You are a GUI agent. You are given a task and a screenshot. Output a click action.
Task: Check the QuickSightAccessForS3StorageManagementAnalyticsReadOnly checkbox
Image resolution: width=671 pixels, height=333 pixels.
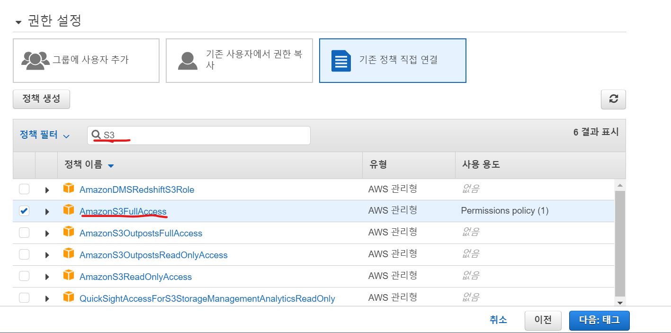[24, 298]
